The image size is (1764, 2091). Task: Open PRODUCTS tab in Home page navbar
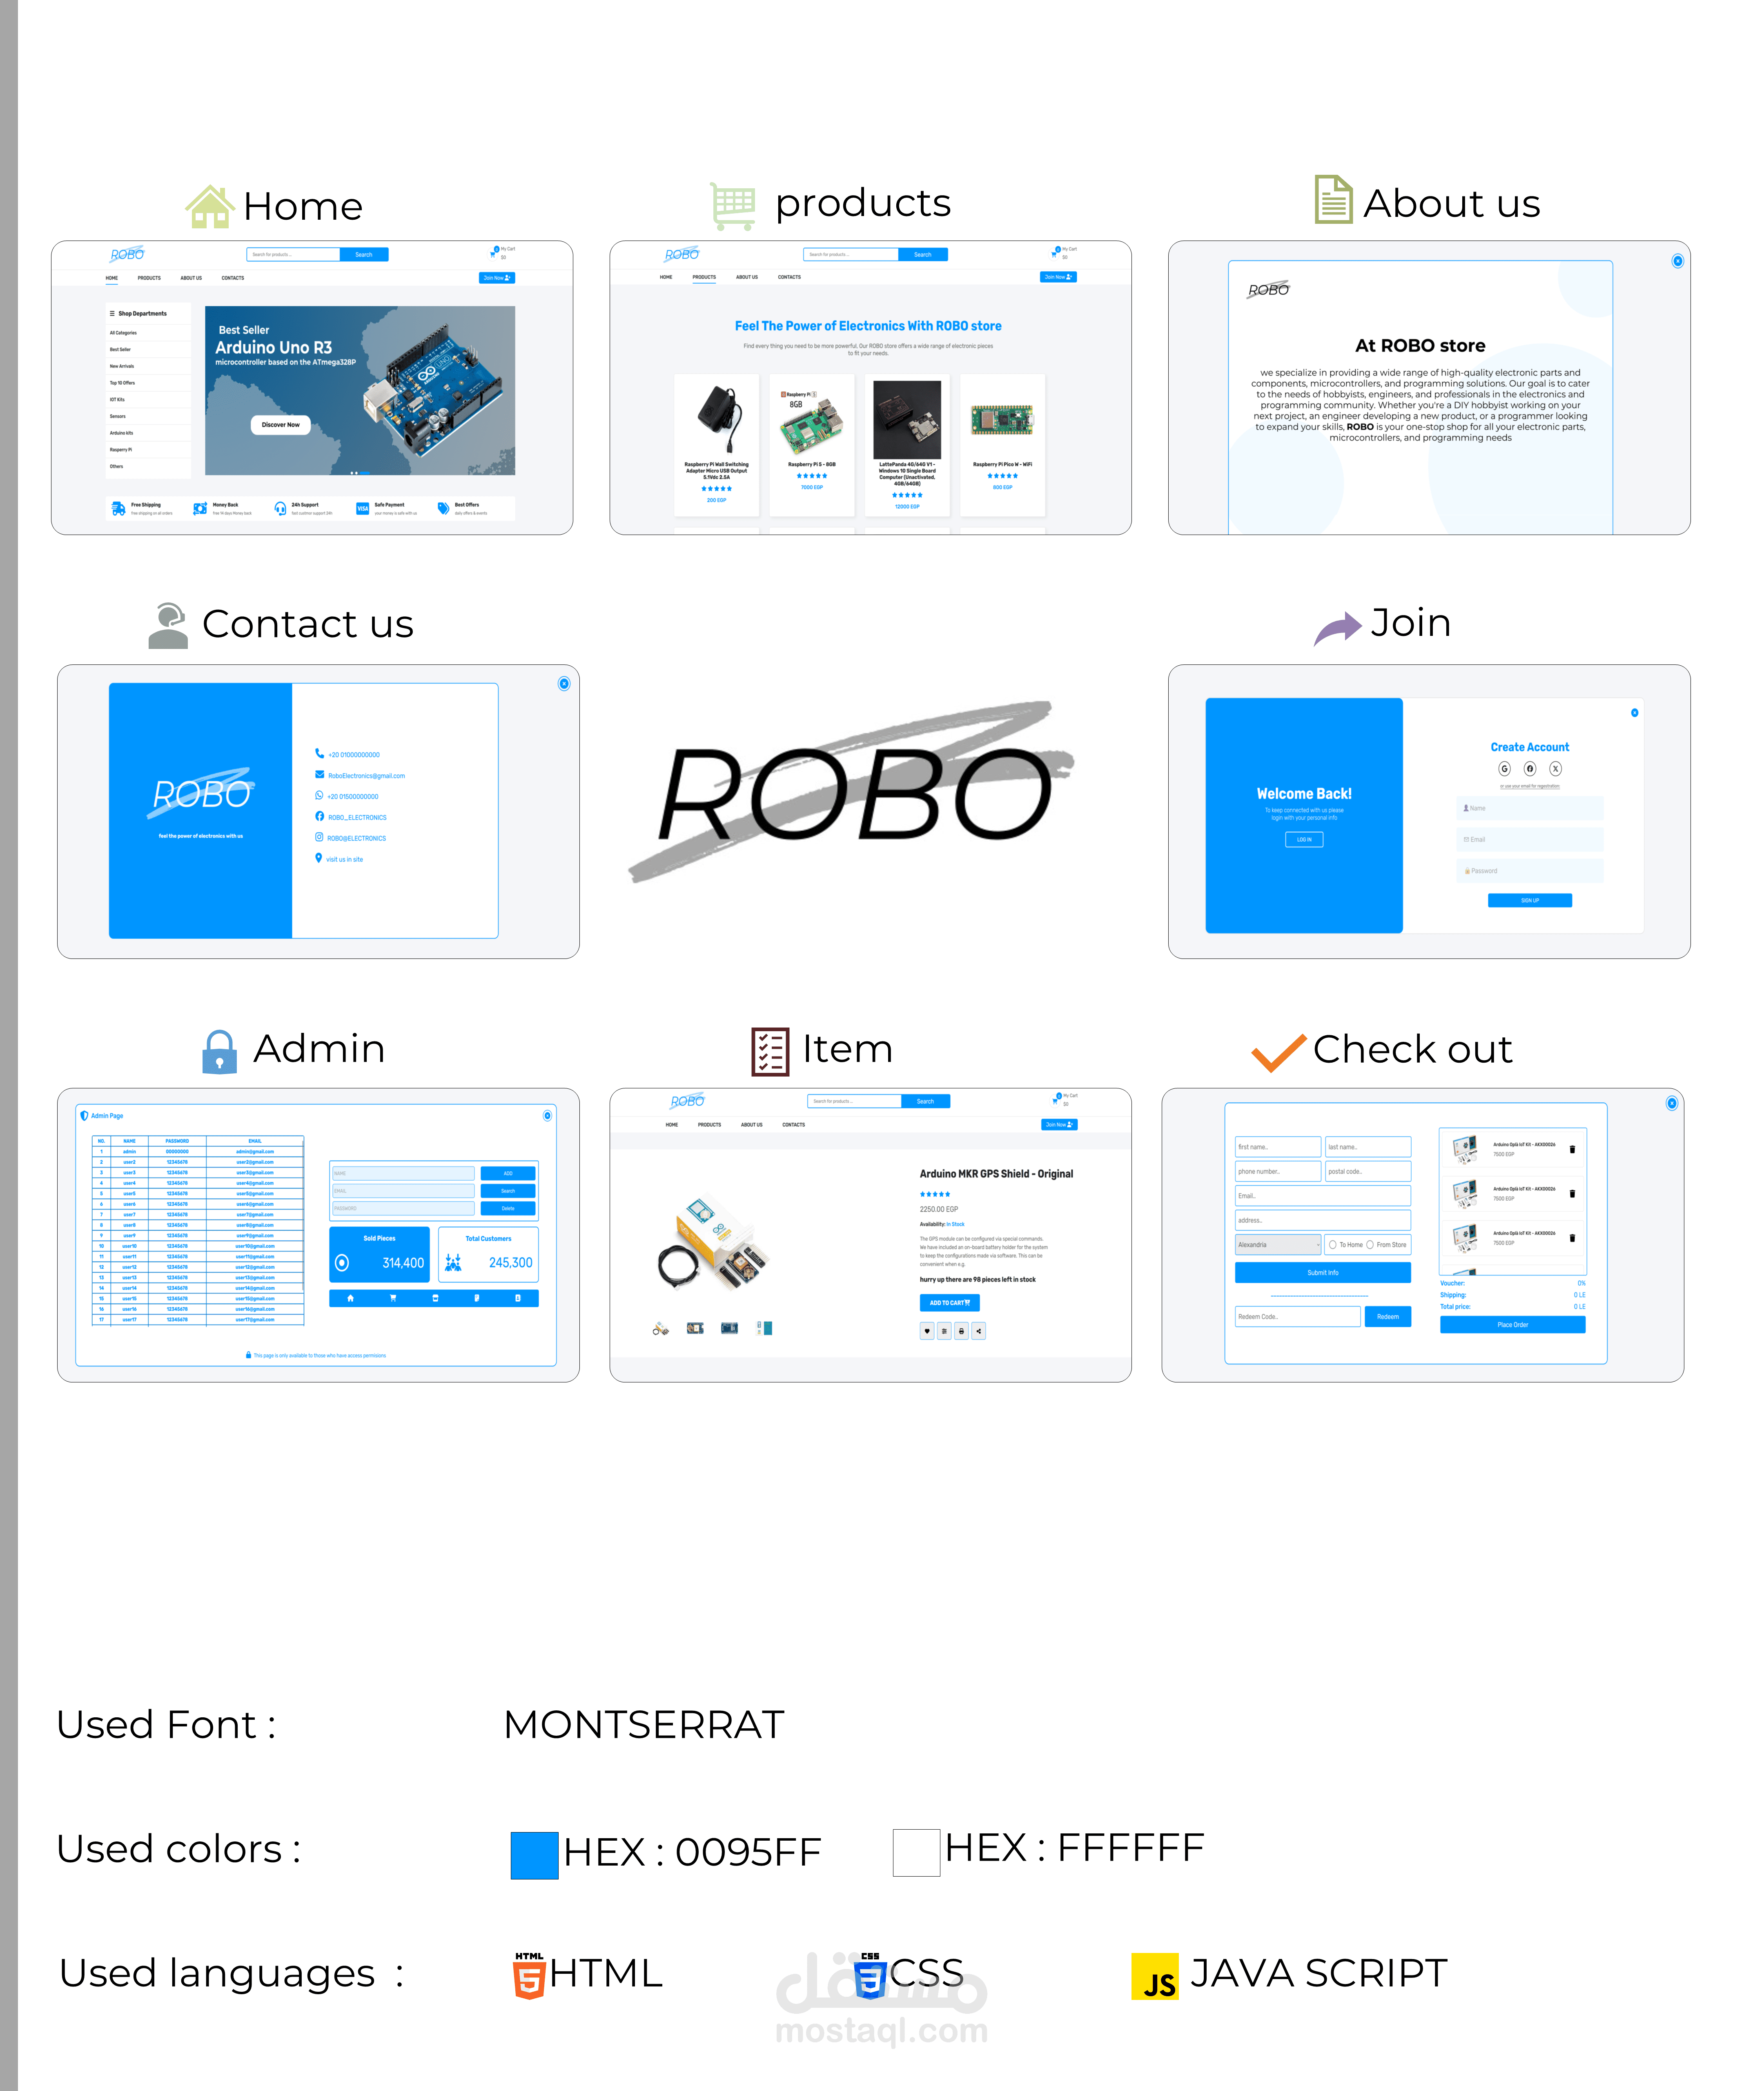coord(149,278)
